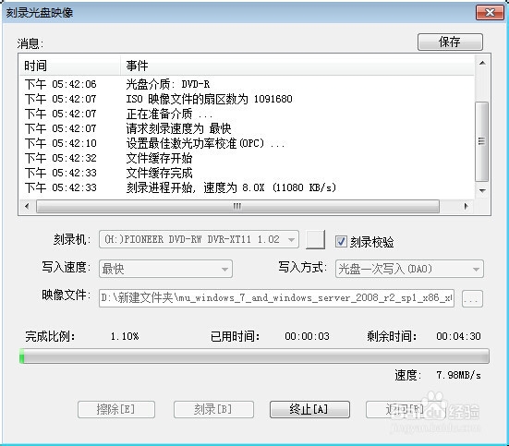This screenshot has width=509, height=446.
Task: Select the row '光盘介质: DVD-R'
Action: 247,84
